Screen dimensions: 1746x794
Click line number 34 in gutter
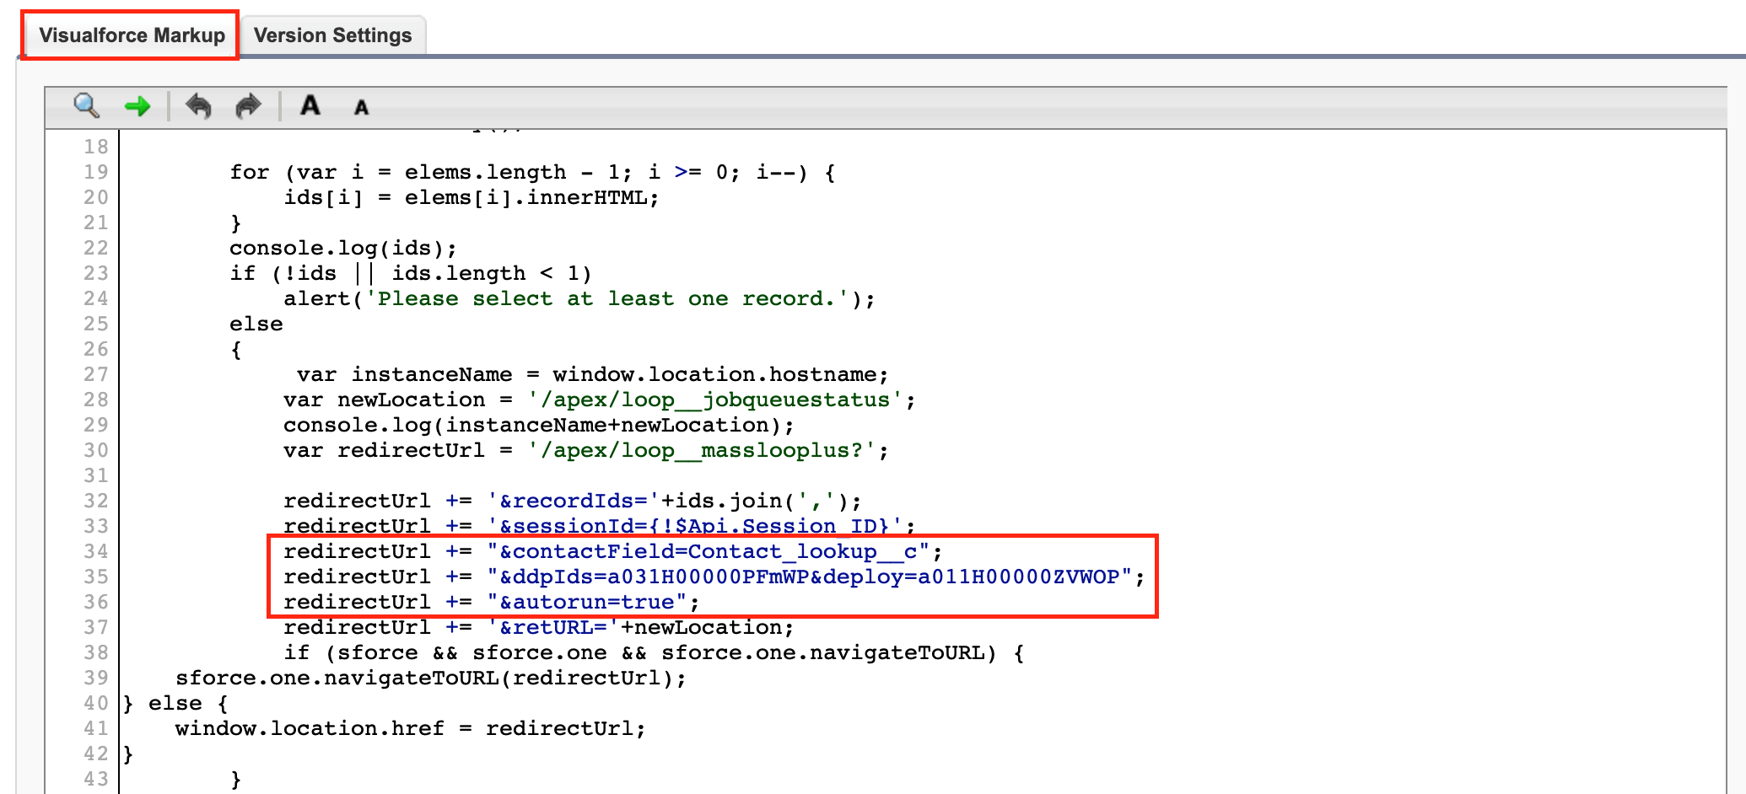(x=95, y=551)
